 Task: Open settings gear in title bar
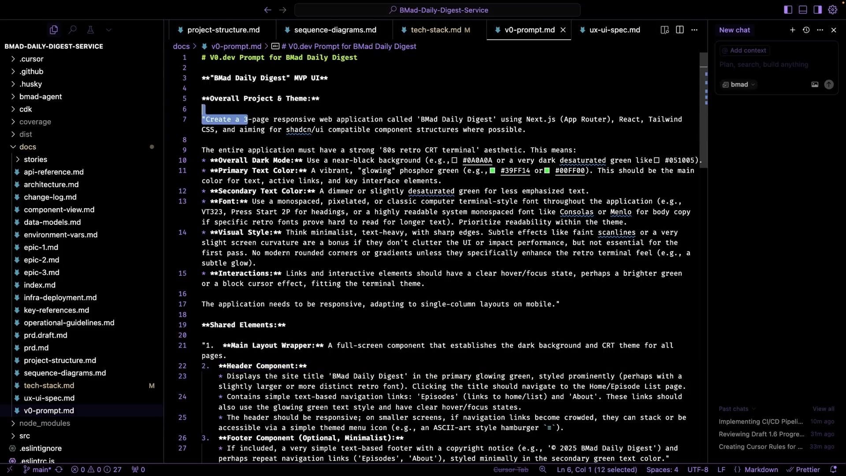click(832, 10)
